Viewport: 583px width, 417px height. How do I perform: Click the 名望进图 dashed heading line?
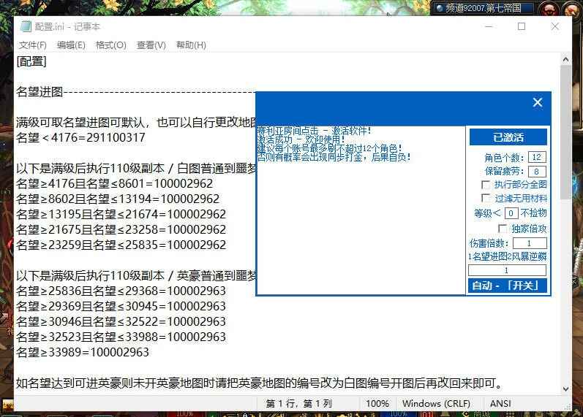[x=136, y=92]
